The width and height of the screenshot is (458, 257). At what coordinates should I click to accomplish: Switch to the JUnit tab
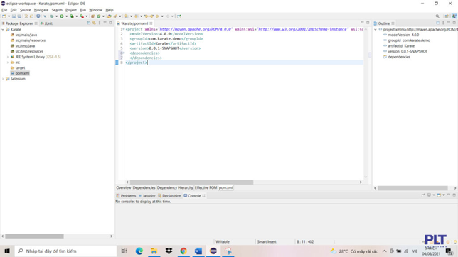pyautogui.click(x=47, y=23)
